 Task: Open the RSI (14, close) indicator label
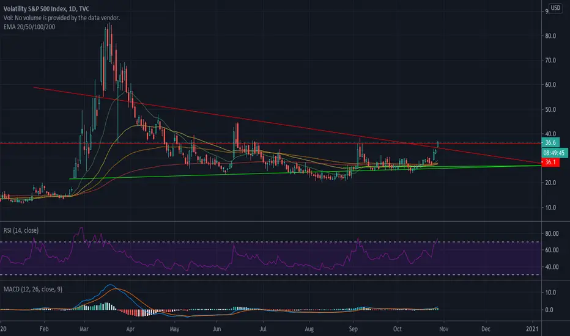[21, 230]
